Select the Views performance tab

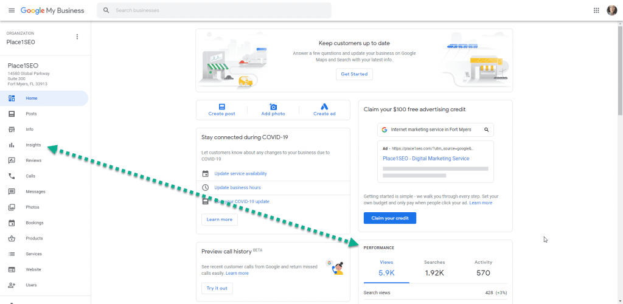386,269
